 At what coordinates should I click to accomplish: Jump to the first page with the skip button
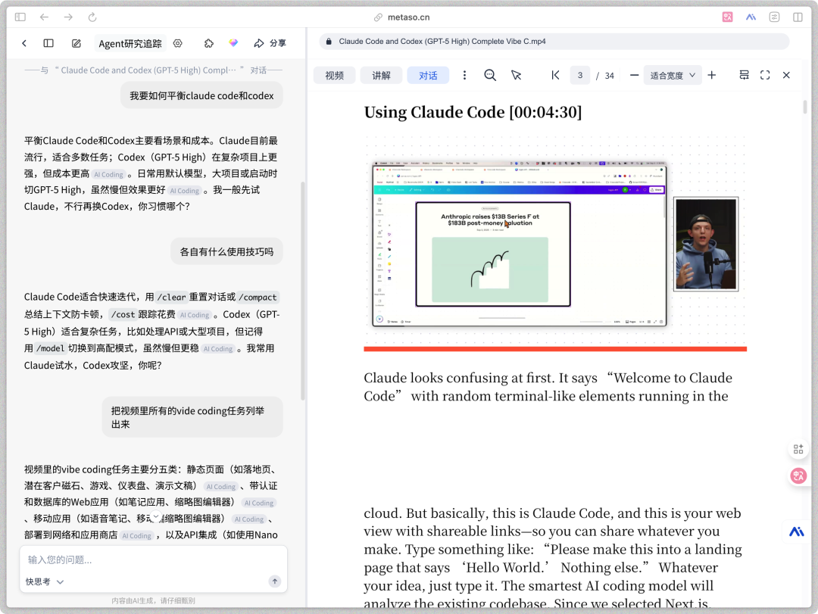click(x=555, y=75)
